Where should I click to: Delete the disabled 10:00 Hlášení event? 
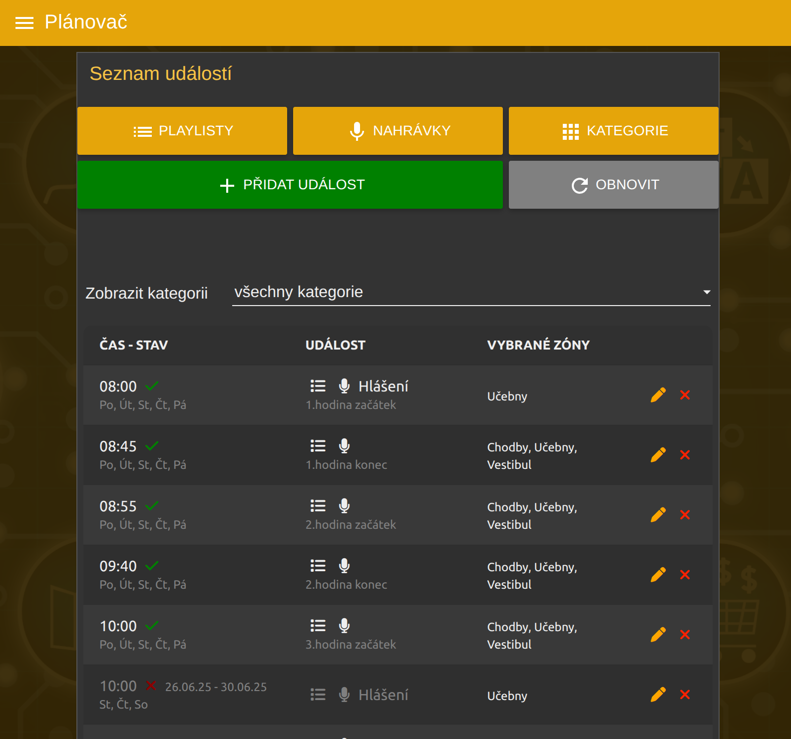[x=685, y=695]
